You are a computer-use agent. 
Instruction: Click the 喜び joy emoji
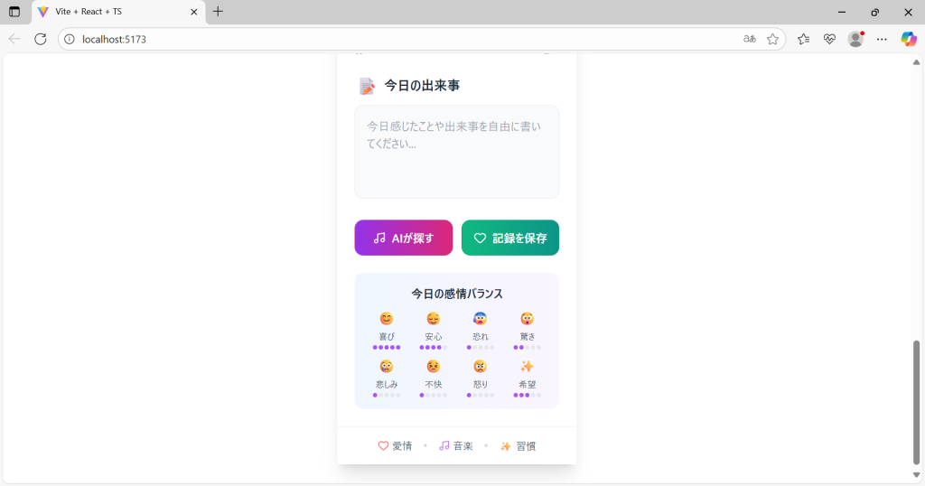tap(387, 319)
